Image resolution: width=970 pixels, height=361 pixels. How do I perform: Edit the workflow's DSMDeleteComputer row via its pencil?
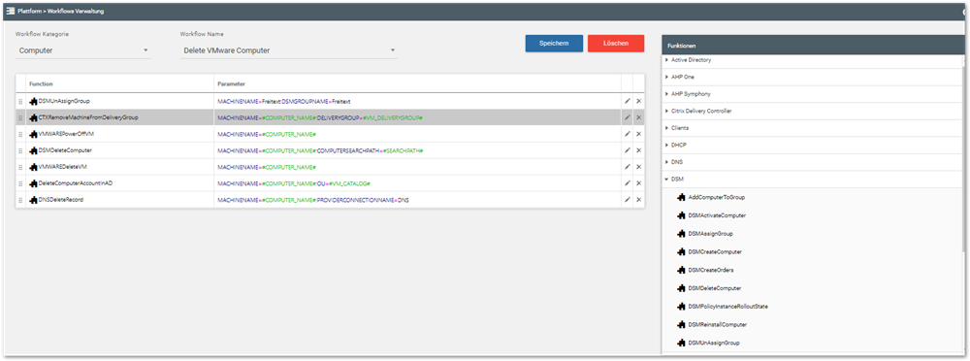628,150
